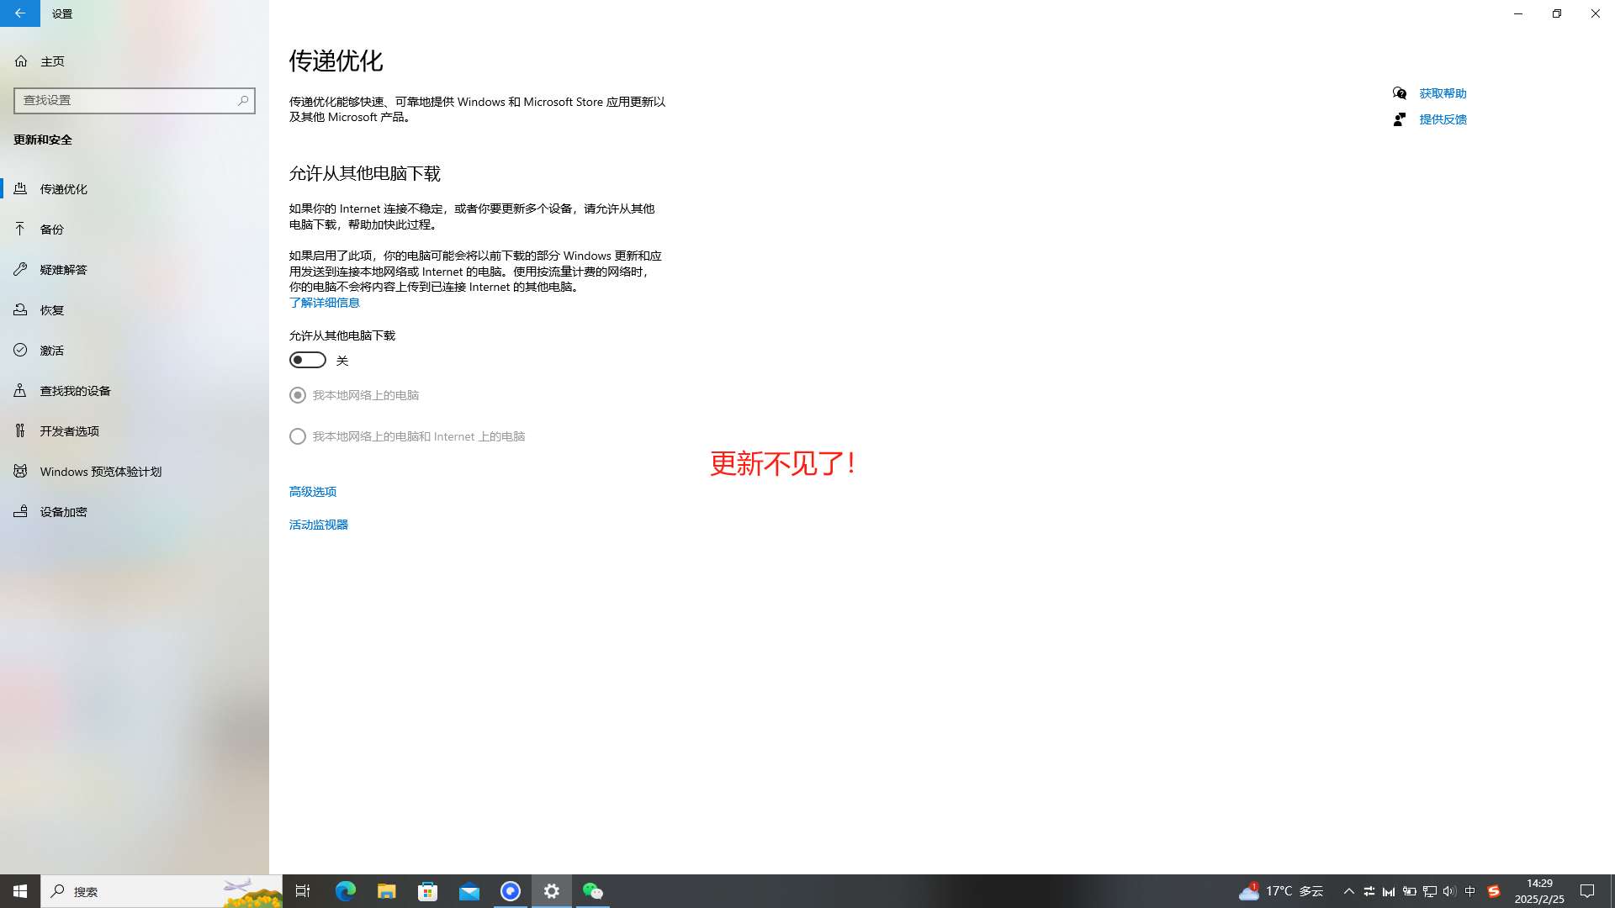Select 我本地网络上的电脑和Internet上的电脑 radio button
Screen dimensions: 1615x908
297,436
